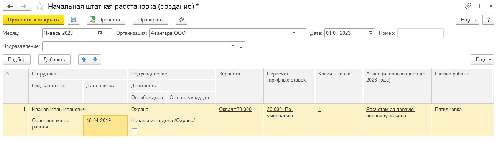
Task: Open calendar picker for Месяц field
Action: (x=100, y=33)
